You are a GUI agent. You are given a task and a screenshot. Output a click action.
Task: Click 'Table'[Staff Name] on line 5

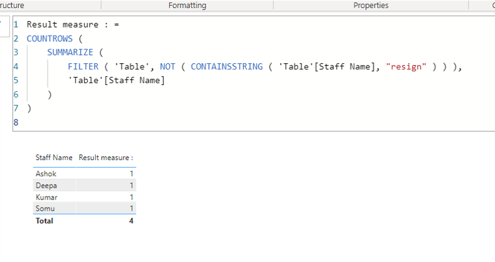tap(116, 80)
